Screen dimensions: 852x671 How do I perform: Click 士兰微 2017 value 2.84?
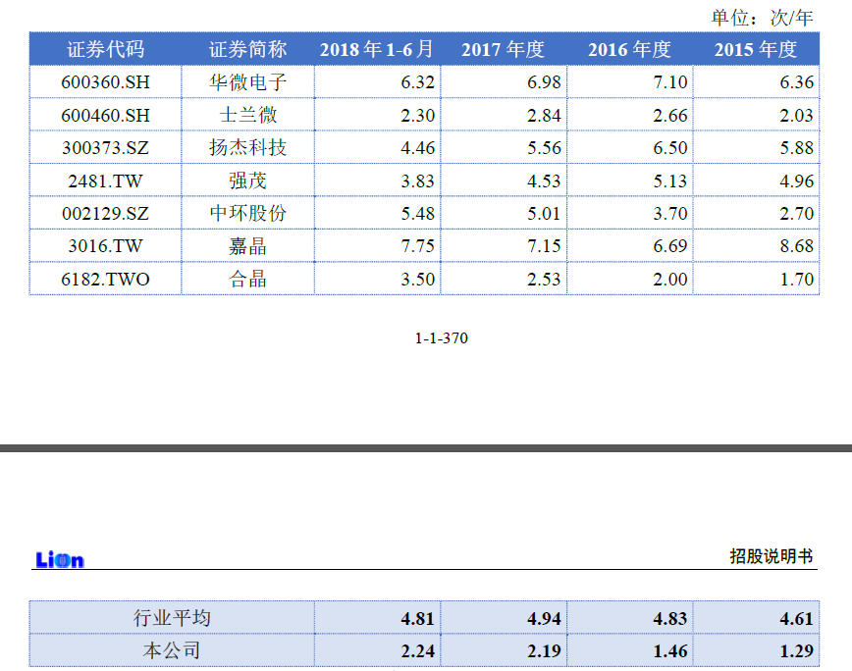tap(544, 115)
